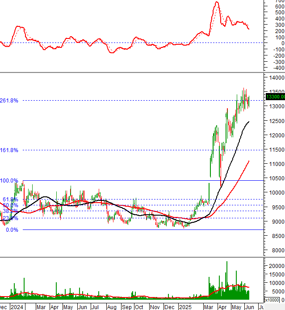Click the 400 indicator axis value

coord(280,19)
